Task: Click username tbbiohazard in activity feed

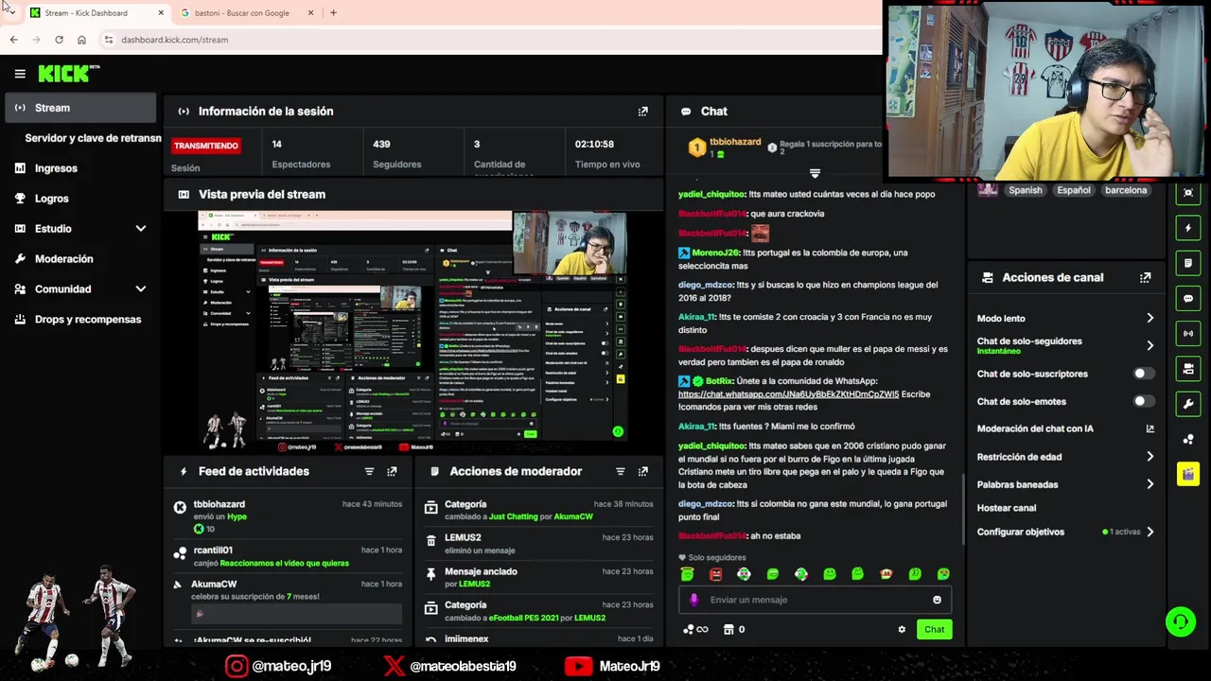Action: coord(219,505)
